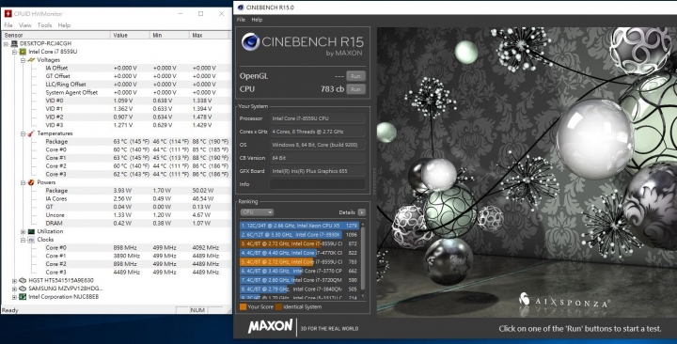Screen dimensions: 677x344
Task: Collapse the Voltages group
Action: click(x=23, y=60)
